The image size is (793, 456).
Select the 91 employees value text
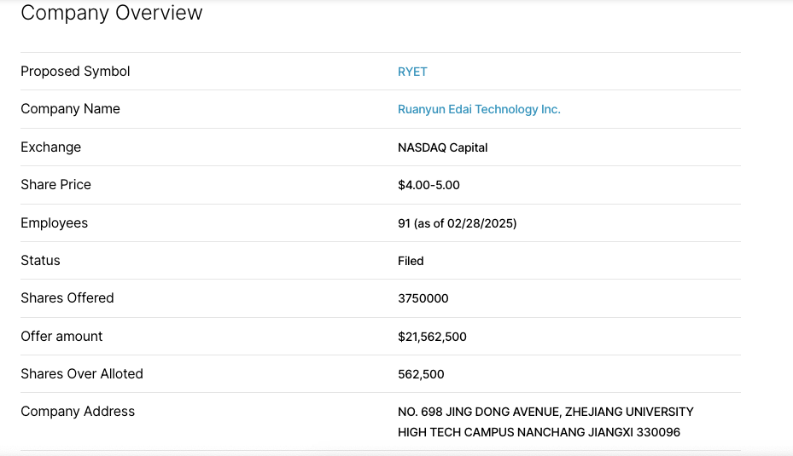point(458,223)
